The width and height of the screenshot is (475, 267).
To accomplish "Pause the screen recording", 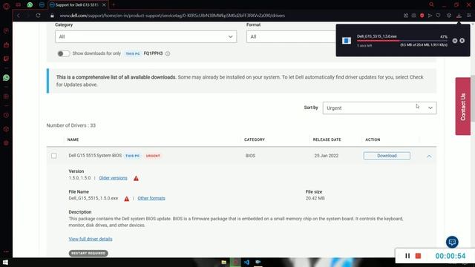I will pos(407,256).
